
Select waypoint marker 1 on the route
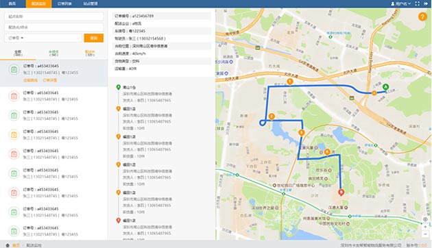click(289, 82)
